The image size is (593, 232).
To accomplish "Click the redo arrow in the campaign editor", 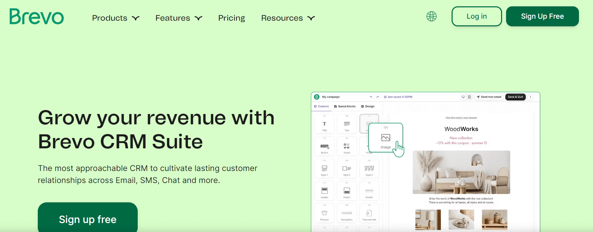I will 378,97.
